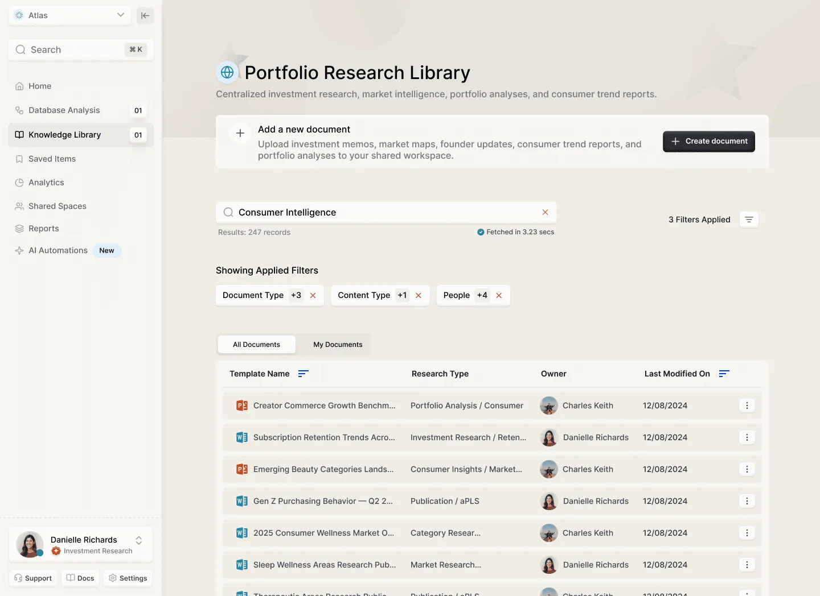
Task: Click the Analytics chart icon
Action: 19,183
